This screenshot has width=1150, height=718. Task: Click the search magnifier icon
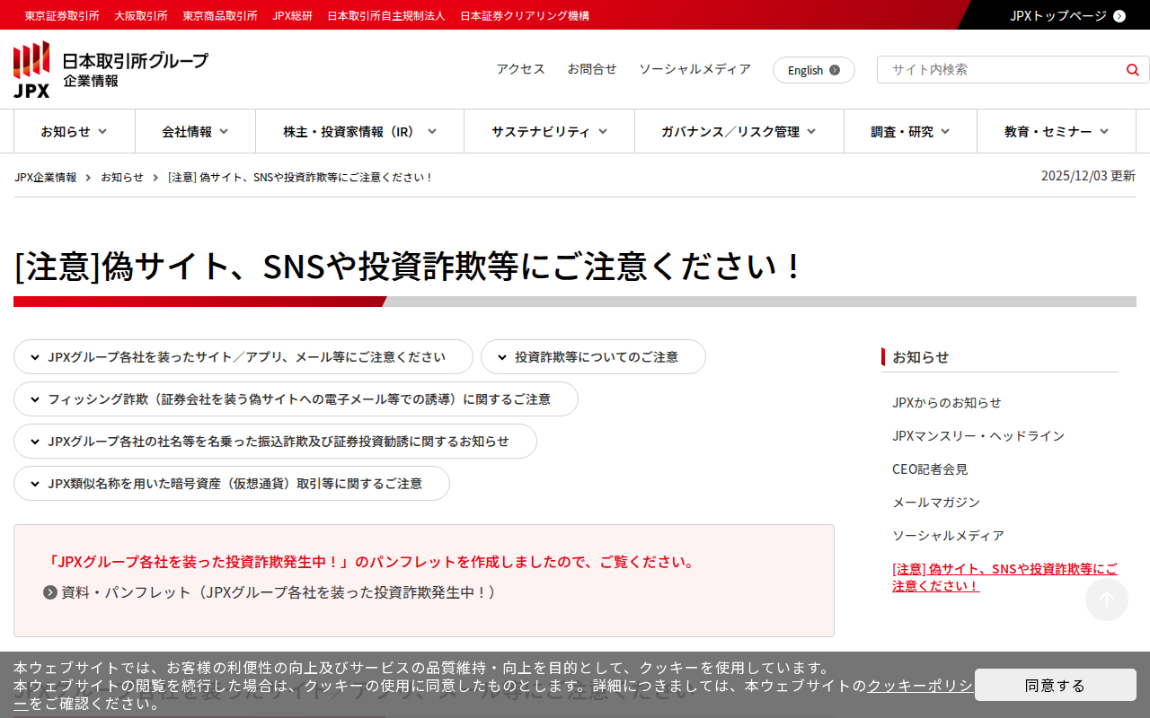(x=1133, y=70)
